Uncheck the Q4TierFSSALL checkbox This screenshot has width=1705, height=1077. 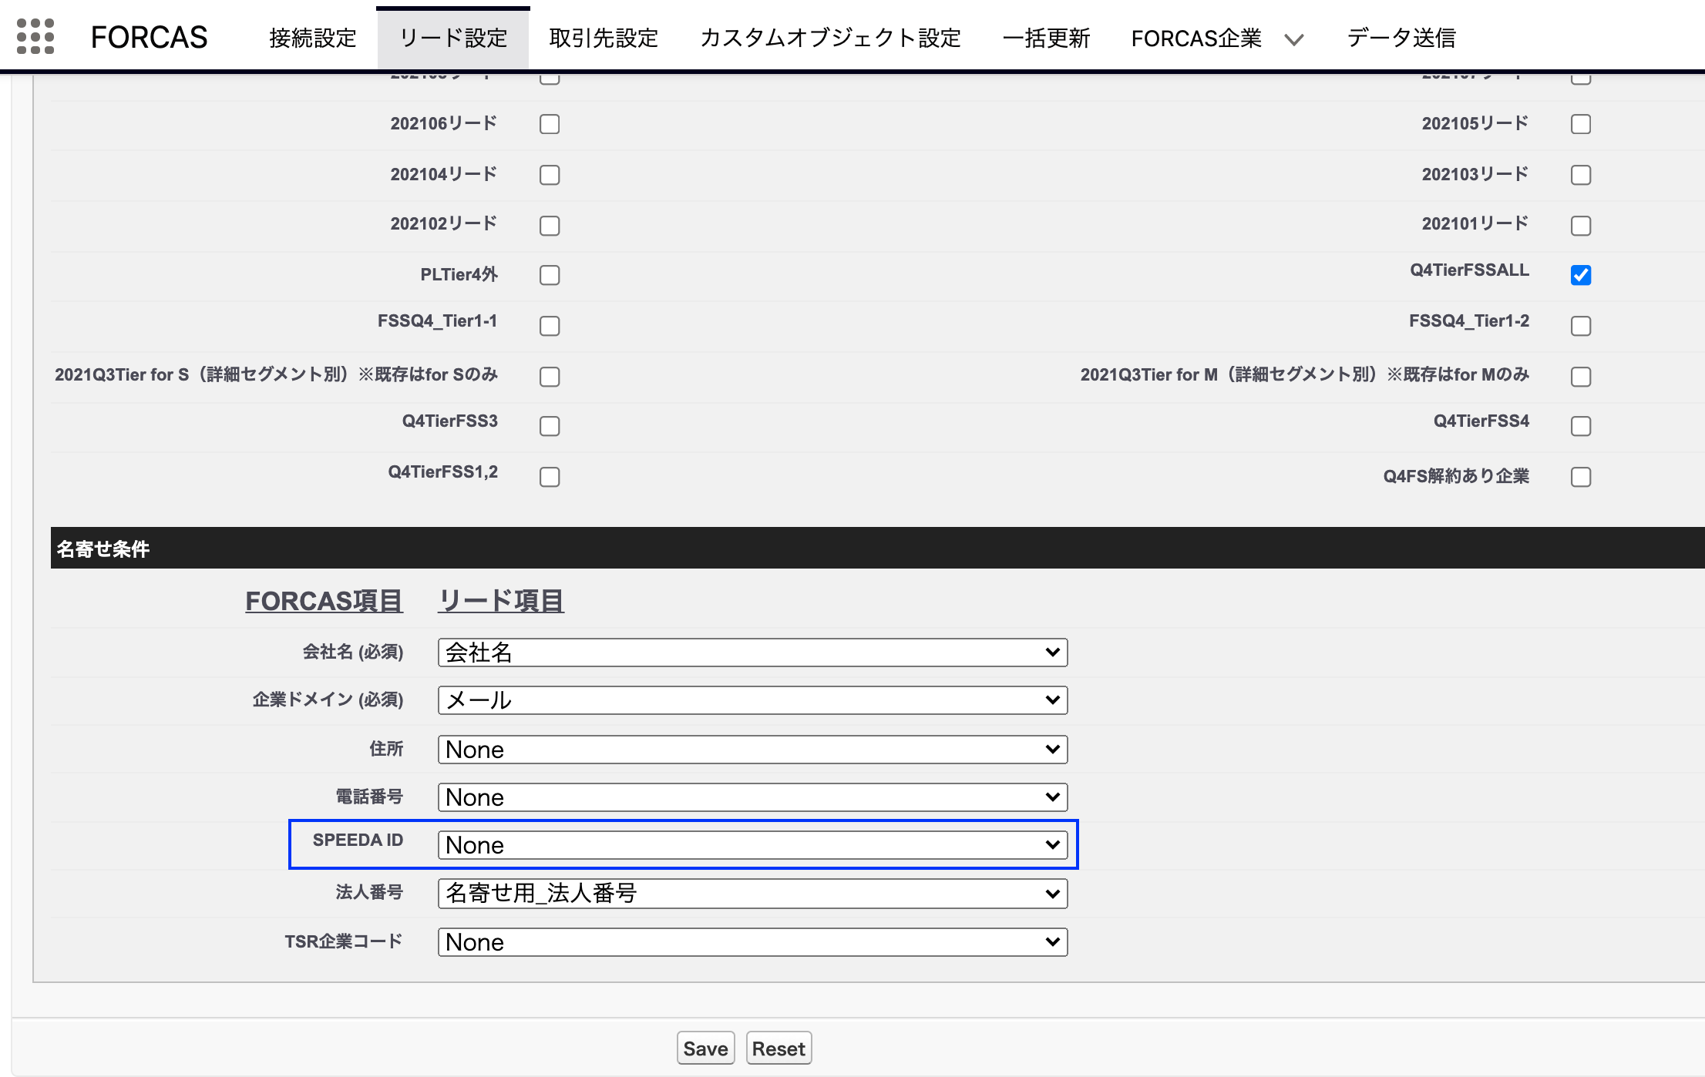coord(1581,275)
